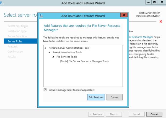Cancel the wizard using bottom-right Cancel

tap(154, 114)
